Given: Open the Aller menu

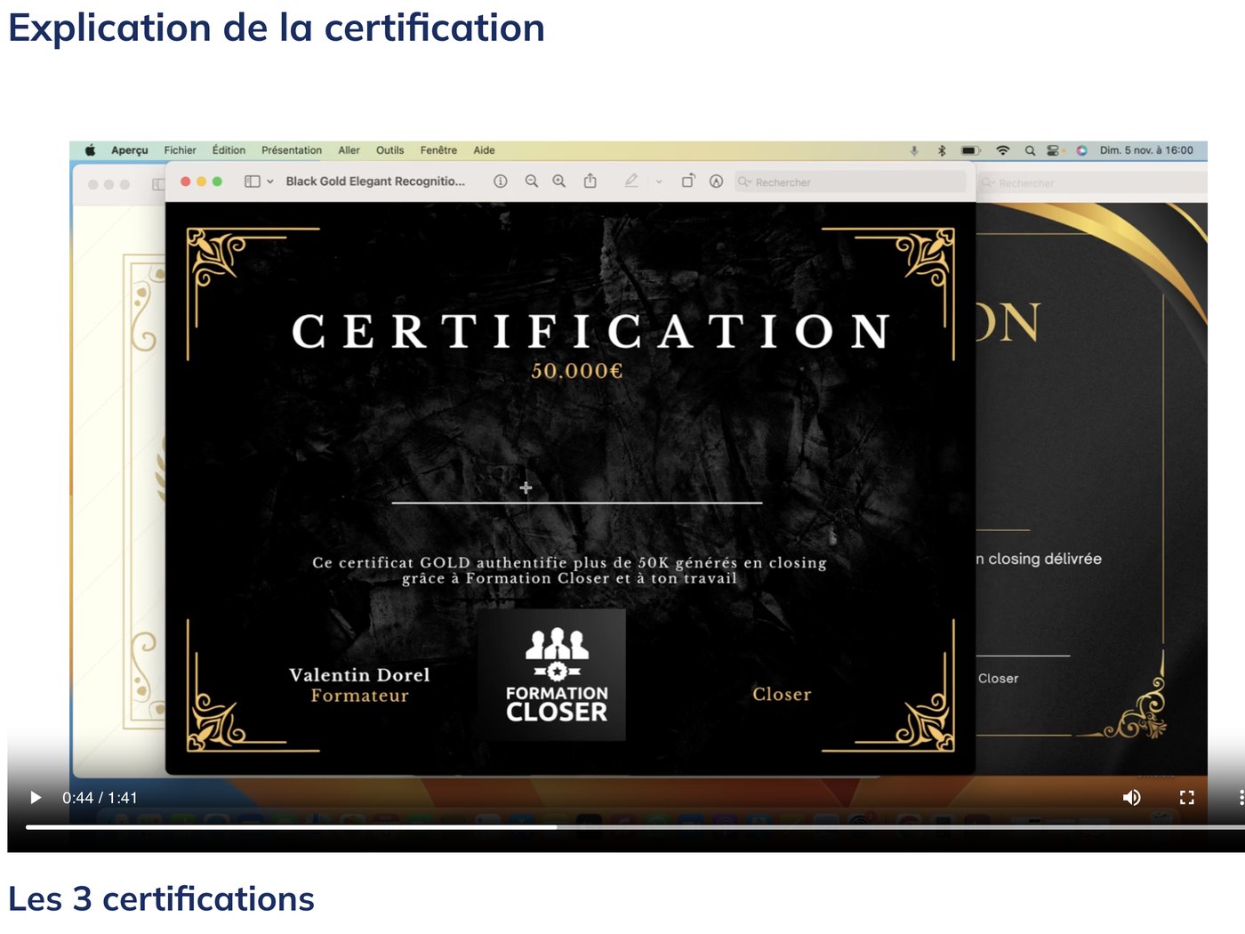Looking at the screenshot, I should 349,150.
